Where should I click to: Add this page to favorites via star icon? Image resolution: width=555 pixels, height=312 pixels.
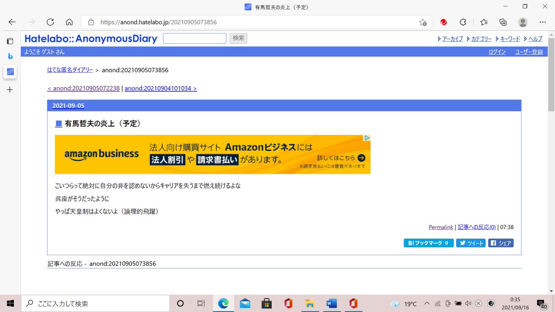click(x=423, y=22)
